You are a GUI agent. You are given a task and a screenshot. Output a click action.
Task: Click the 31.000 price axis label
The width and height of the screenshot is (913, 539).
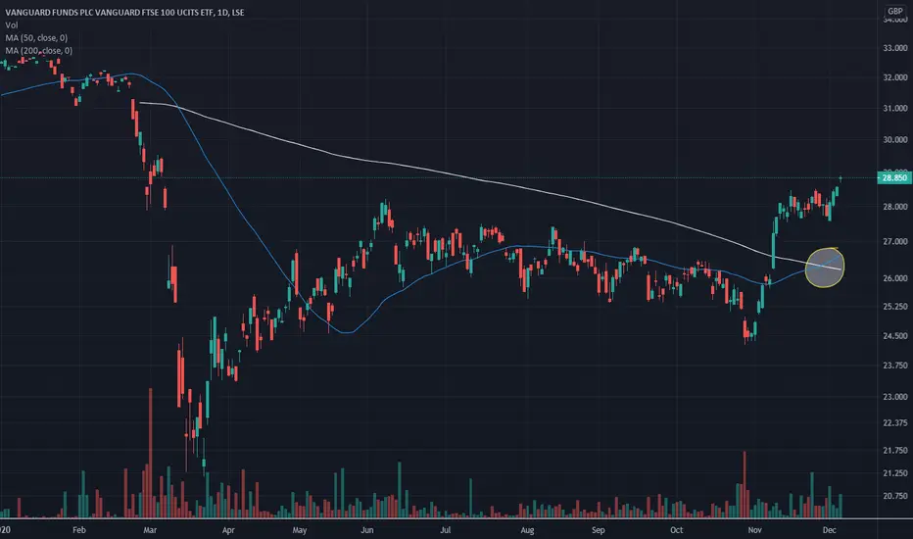895,109
